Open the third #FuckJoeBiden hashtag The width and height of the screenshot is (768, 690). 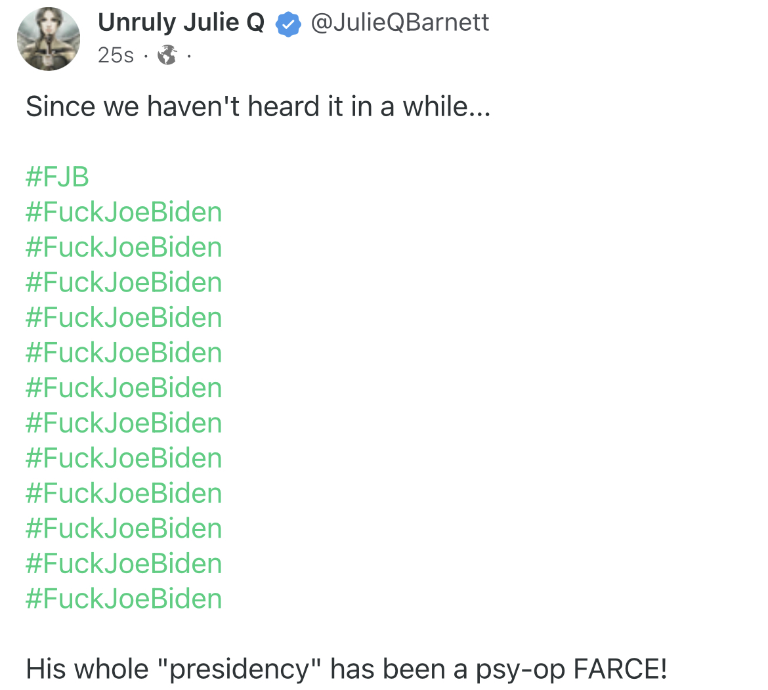(124, 283)
